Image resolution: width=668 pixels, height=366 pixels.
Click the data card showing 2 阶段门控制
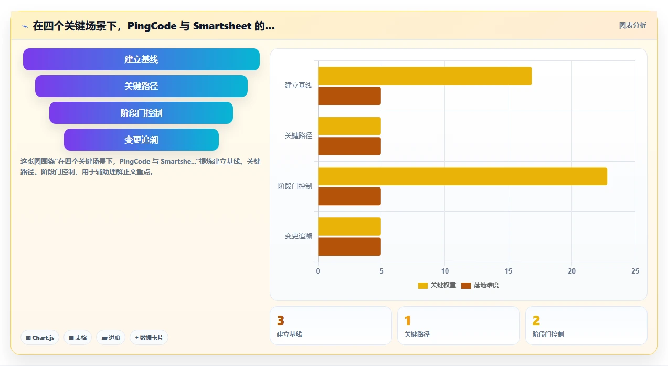pos(586,326)
